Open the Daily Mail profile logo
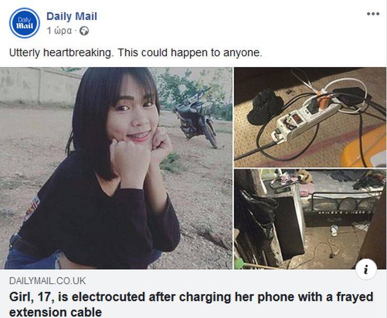The width and height of the screenshot is (387, 318). pyautogui.click(x=24, y=23)
